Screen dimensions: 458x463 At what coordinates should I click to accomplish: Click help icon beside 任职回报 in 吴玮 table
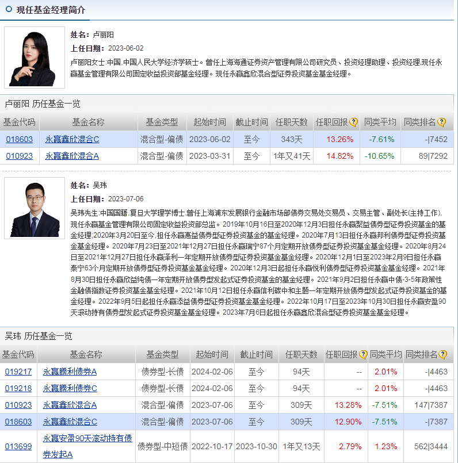pyautogui.click(x=363, y=354)
